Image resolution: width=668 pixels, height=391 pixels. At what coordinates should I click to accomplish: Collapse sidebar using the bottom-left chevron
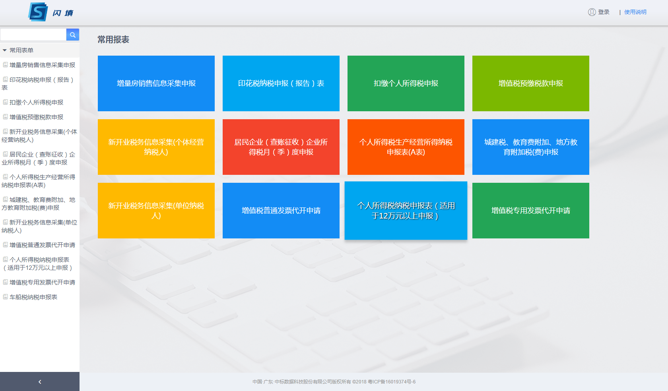click(39, 381)
